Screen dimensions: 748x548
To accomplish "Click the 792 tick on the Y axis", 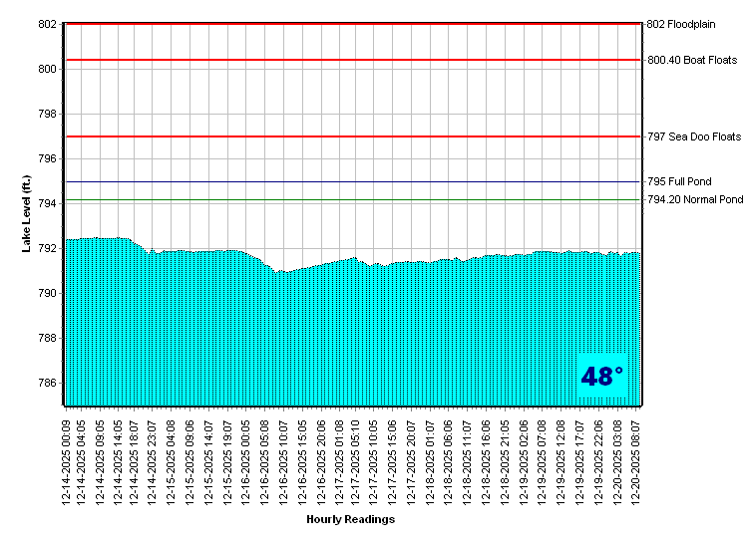I will 47,249.
